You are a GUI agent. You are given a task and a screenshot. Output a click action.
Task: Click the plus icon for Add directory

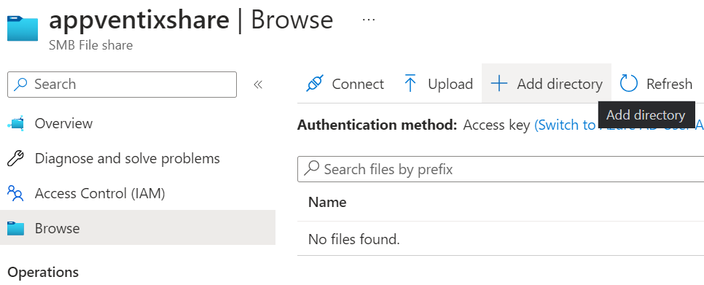(498, 84)
